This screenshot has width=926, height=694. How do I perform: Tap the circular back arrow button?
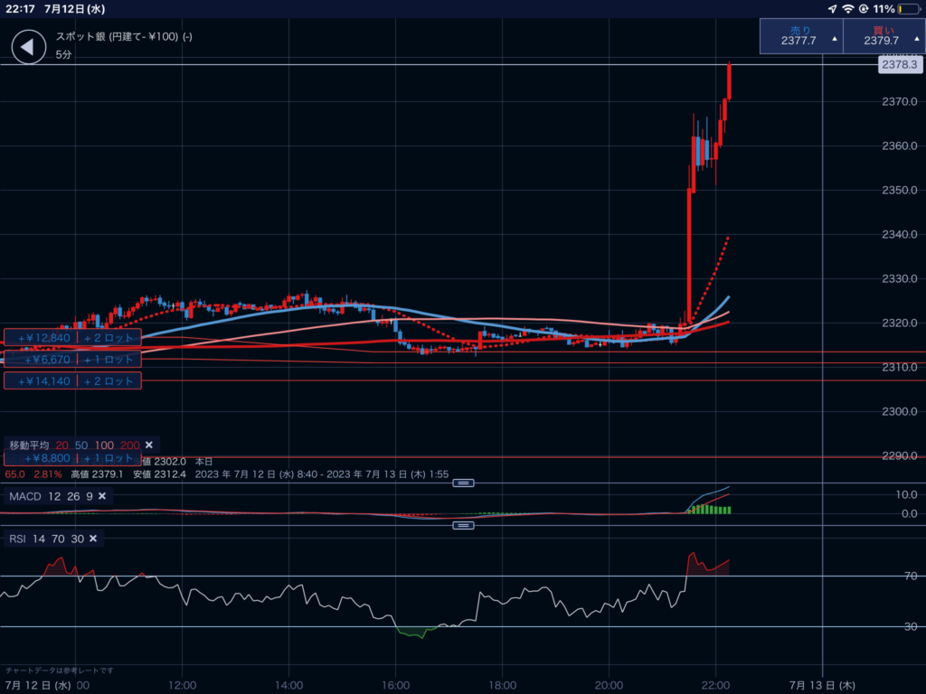coord(28,47)
